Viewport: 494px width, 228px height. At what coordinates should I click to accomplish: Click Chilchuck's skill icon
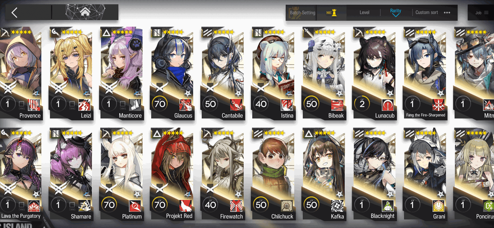[x=287, y=206]
